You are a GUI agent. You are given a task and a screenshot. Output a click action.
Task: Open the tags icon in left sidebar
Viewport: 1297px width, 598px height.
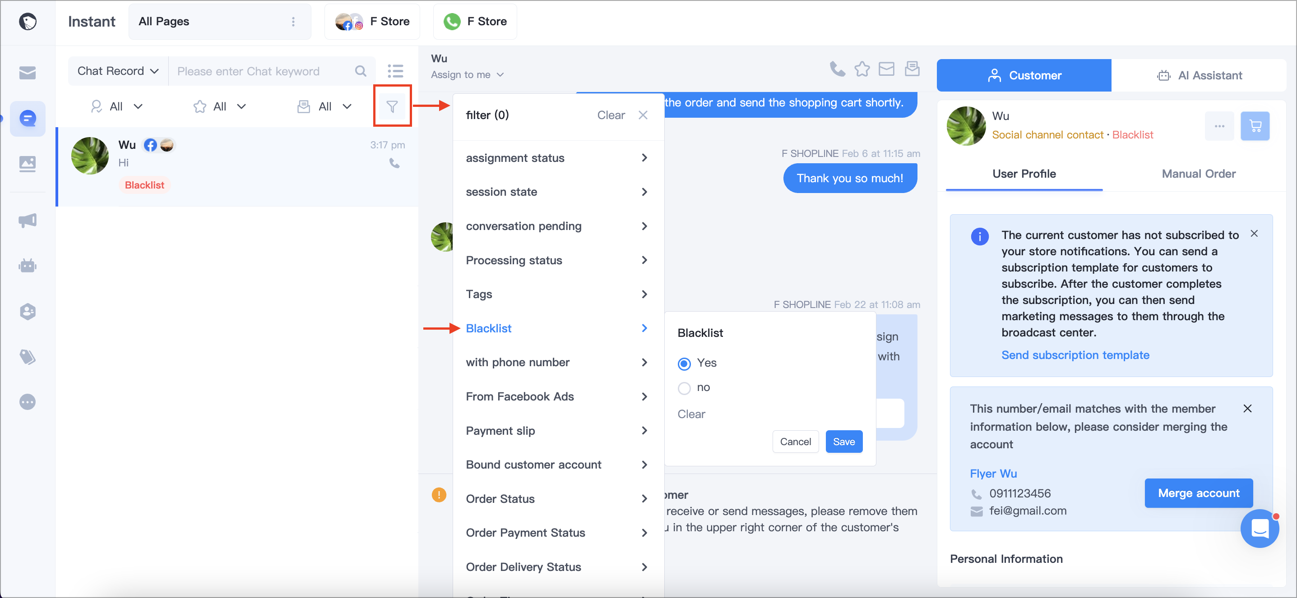point(27,357)
